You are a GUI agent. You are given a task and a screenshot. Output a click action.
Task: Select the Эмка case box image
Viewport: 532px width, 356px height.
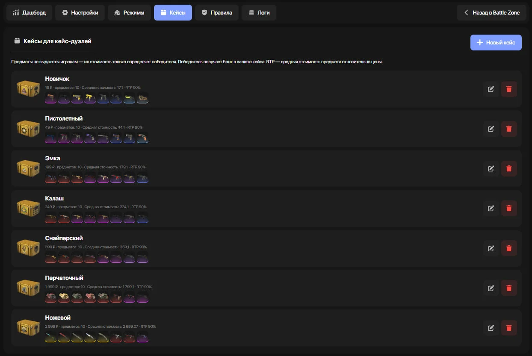pyautogui.click(x=28, y=168)
